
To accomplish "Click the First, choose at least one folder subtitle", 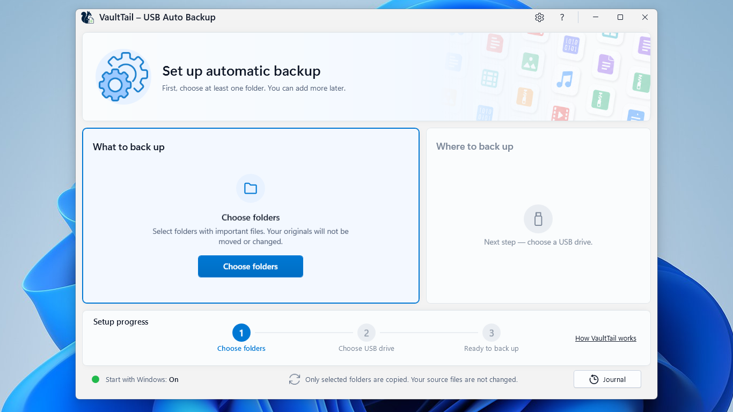I will (254, 88).
